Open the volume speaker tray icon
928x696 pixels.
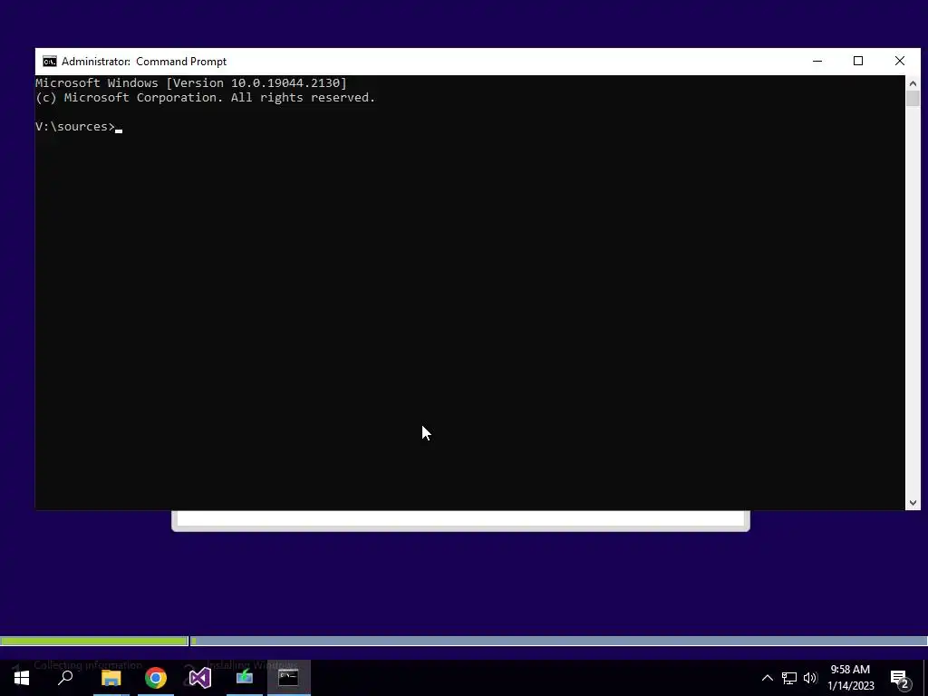point(810,678)
